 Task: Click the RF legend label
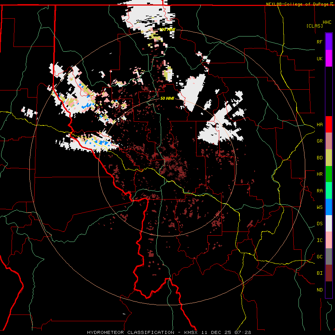coord(319,42)
